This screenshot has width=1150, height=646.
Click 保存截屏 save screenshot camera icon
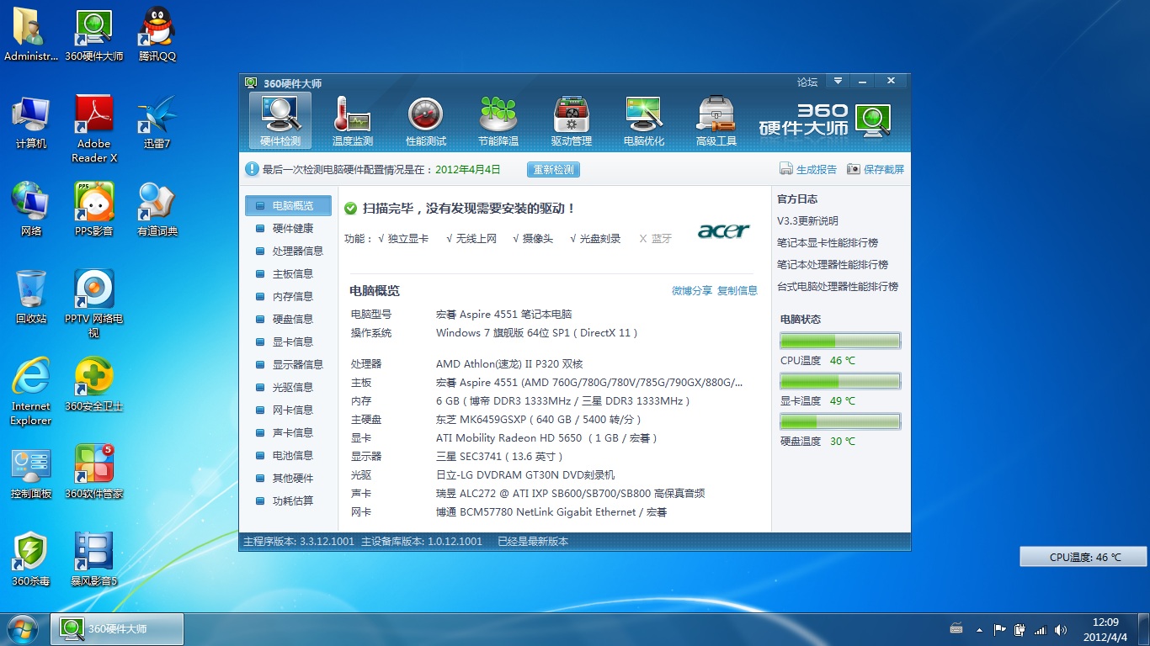pos(854,169)
